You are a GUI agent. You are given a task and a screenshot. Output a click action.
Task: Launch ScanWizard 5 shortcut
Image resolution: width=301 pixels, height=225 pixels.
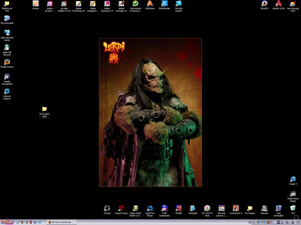(x=236, y=210)
